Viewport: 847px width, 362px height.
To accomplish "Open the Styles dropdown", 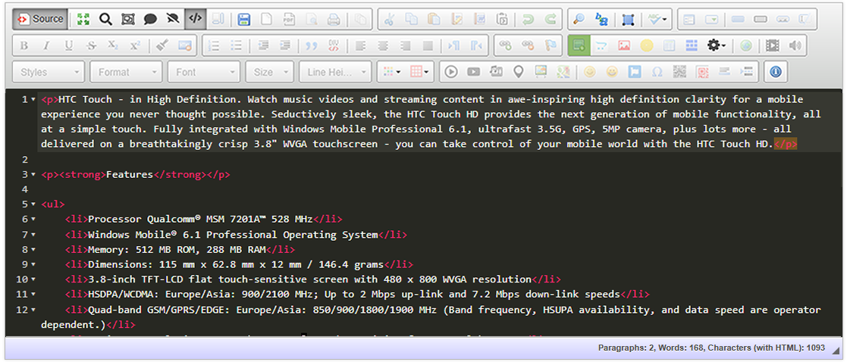I will [49, 72].
